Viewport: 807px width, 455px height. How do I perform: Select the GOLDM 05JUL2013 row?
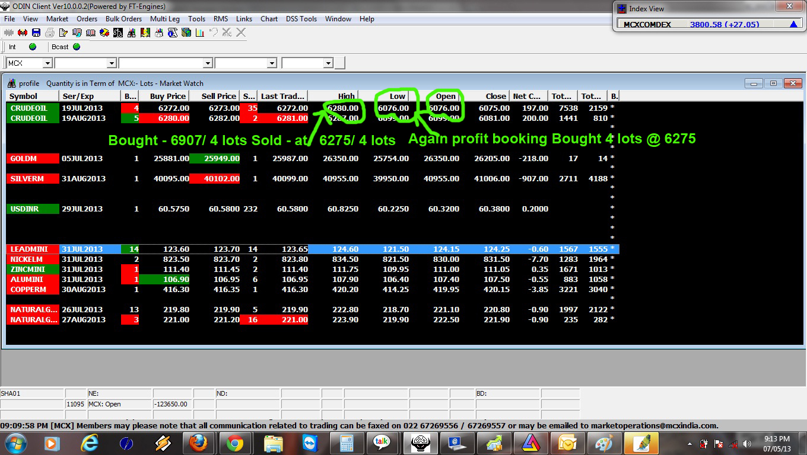point(313,159)
